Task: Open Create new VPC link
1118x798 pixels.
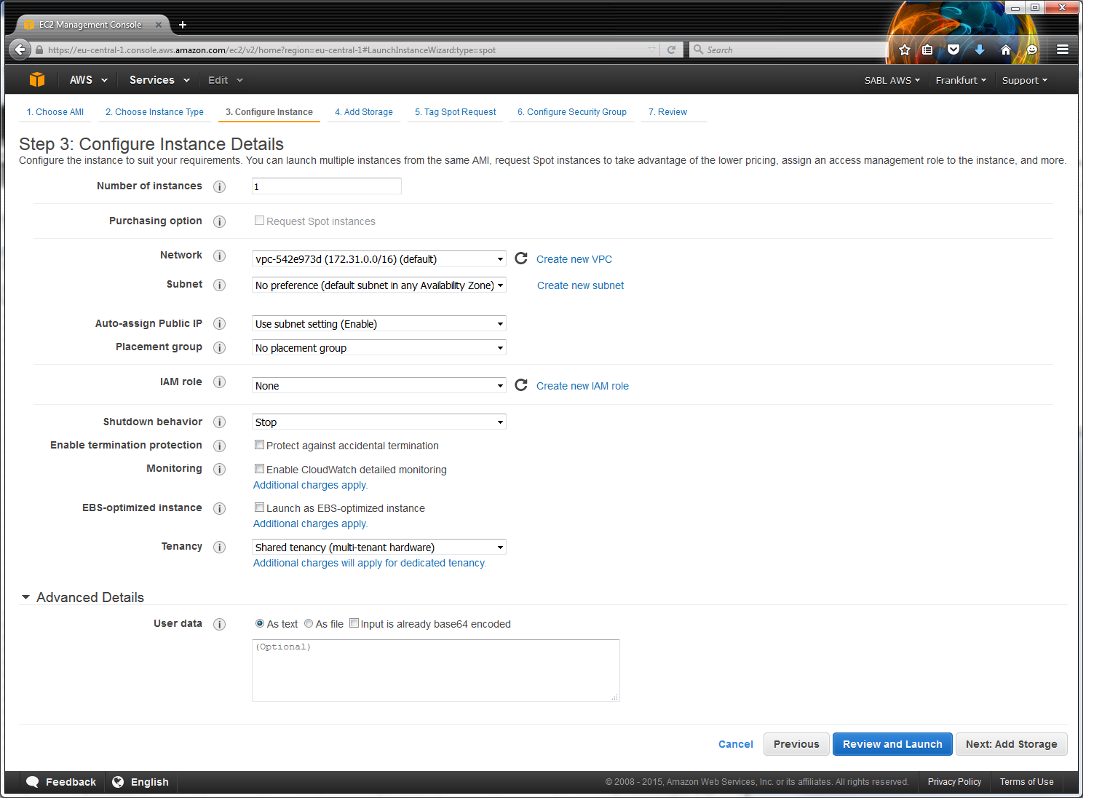Action: pos(574,258)
